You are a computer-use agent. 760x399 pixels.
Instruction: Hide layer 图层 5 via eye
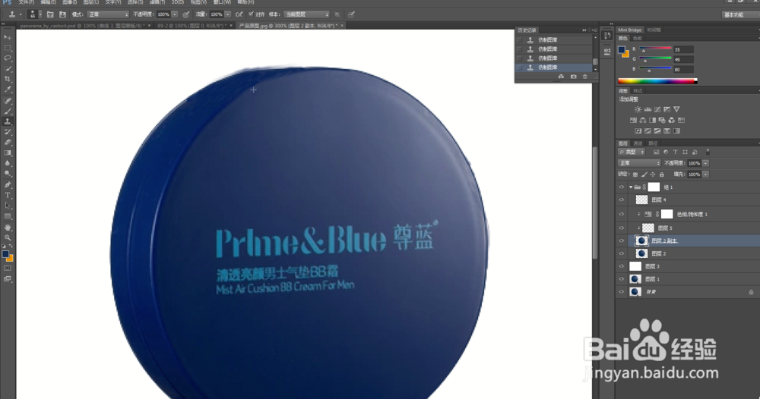click(622, 228)
